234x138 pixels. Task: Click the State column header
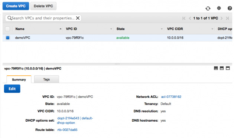coord(120,29)
